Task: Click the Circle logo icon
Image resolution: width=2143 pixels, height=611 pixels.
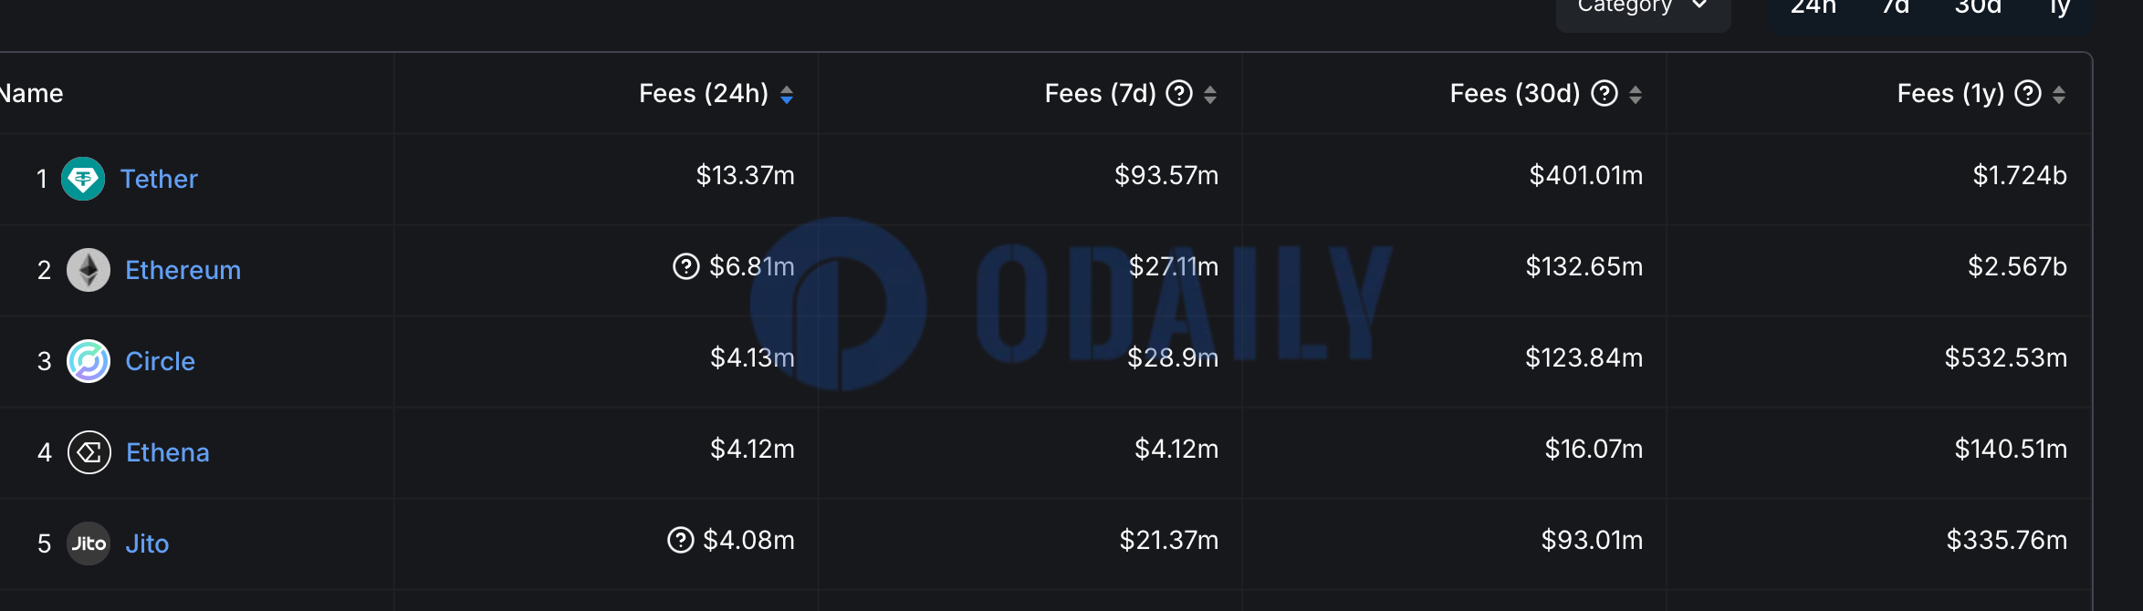Action: click(x=89, y=361)
